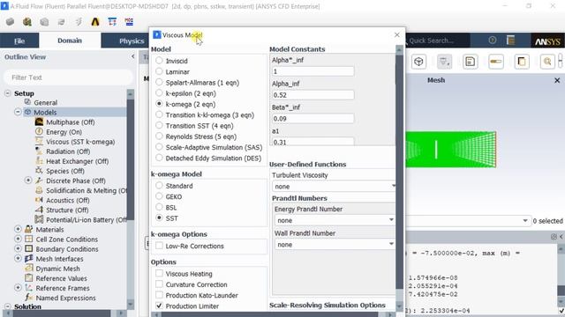565x317 pixels.
Task: Open Energy Prandtl Number dropdown
Action: (x=335, y=220)
